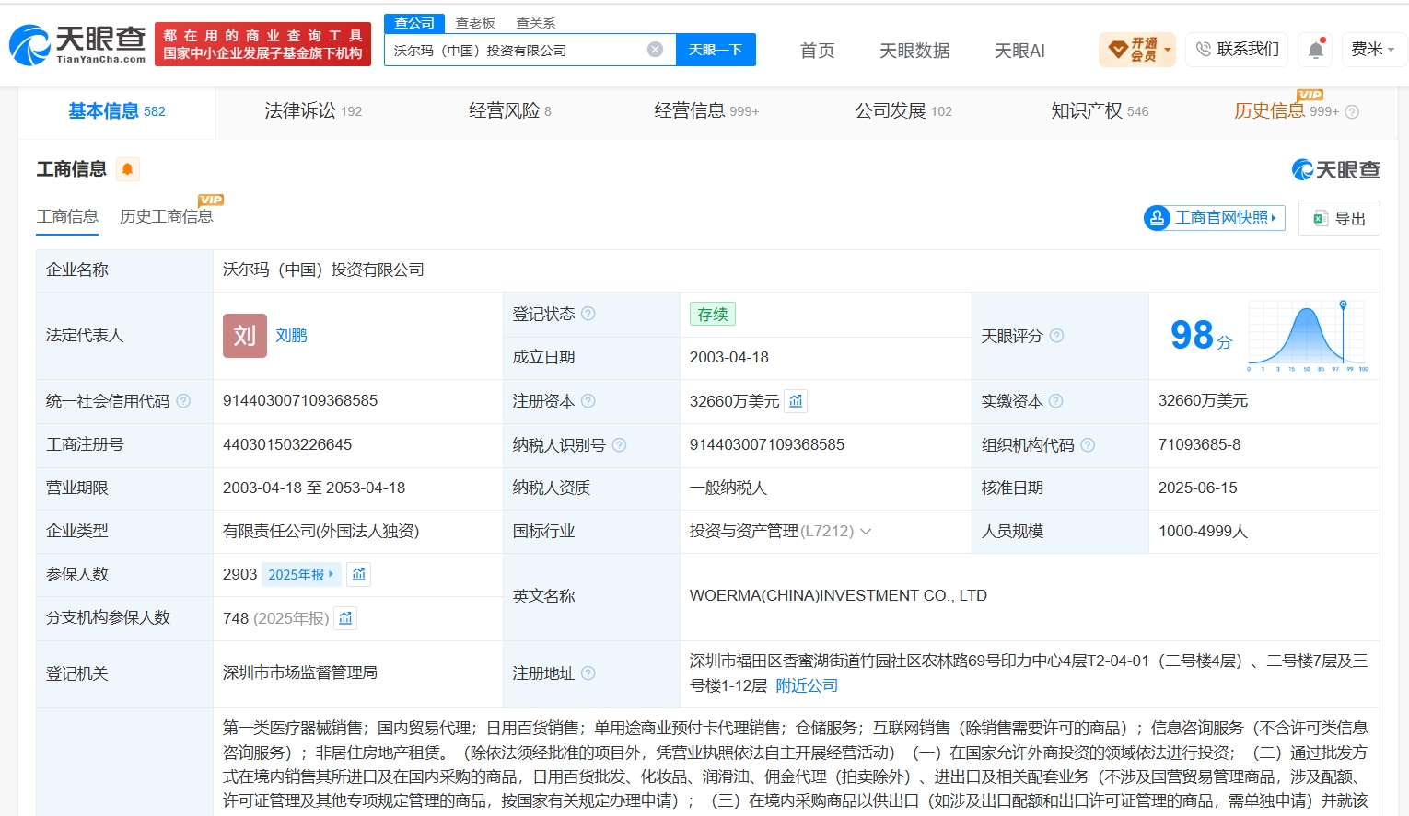Export data with 导出 button
The image size is (1409, 816).
(1339, 218)
